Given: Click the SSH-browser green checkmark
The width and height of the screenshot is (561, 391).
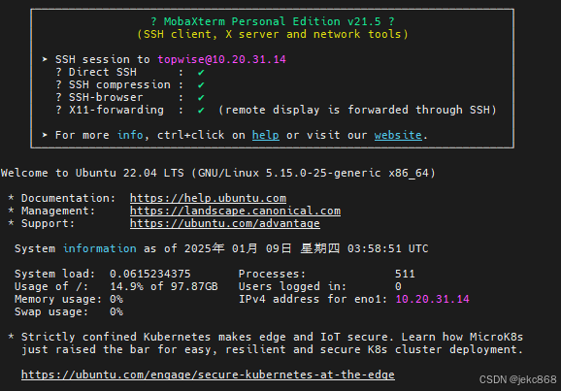Looking at the screenshot, I should [201, 97].
